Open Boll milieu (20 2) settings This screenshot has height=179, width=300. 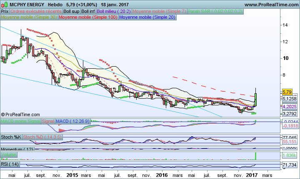[x=114, y=12]
